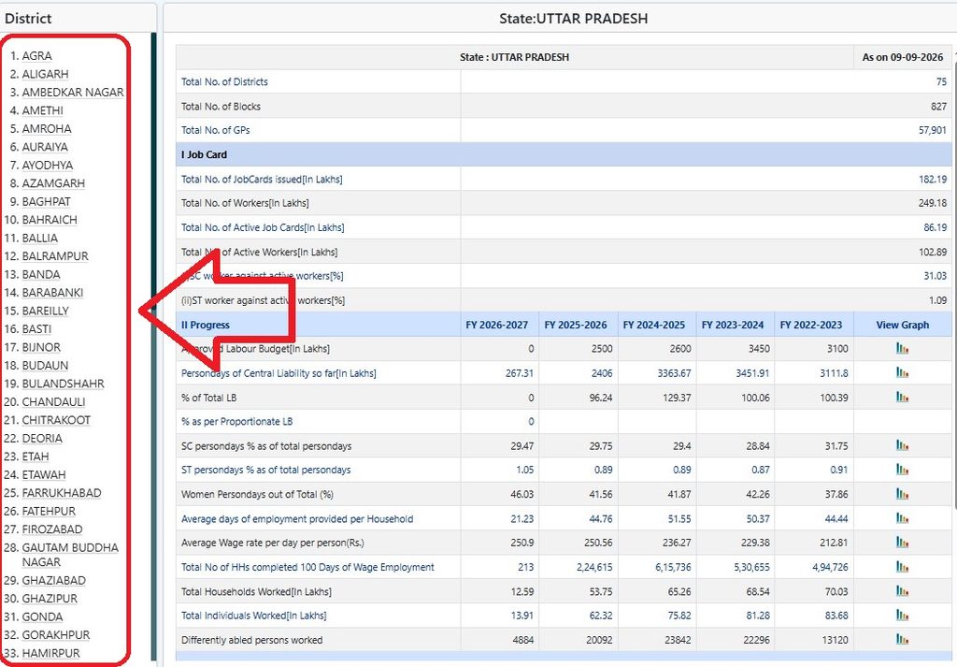957x667 pixels.
Task: Open graph for SC persondays percentage row
Action: (902, 445)
